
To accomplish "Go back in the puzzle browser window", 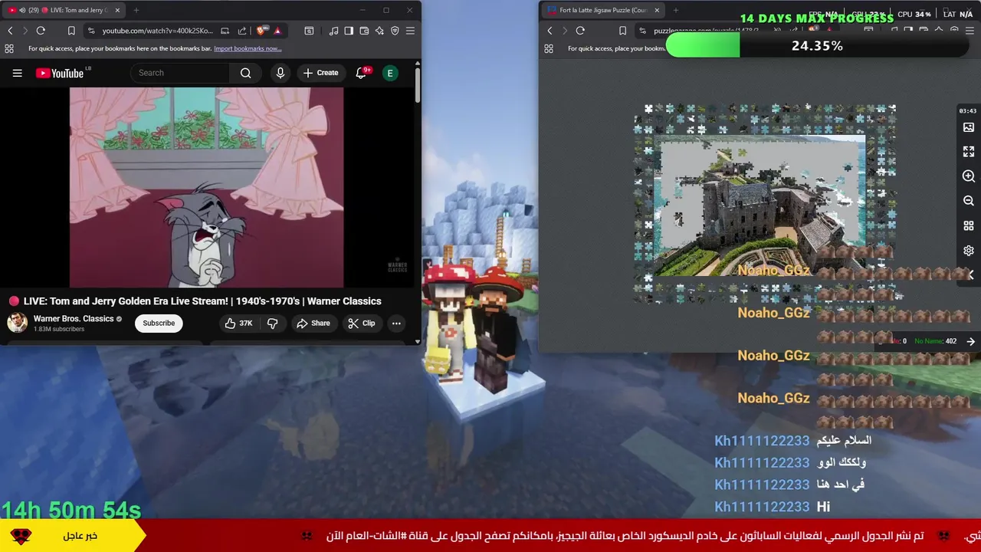I will (x=550, y=31).
